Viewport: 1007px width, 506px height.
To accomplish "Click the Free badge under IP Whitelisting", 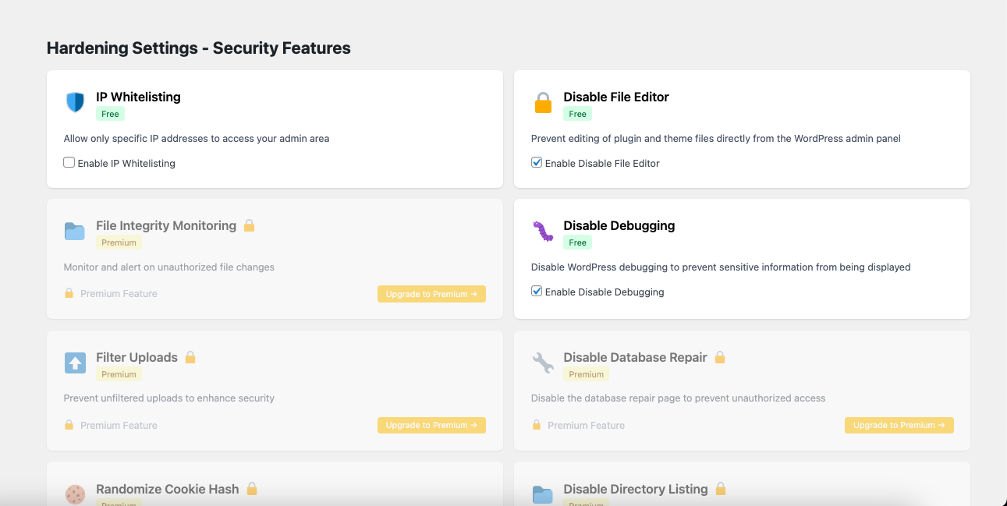I will [x=111, y=114].
